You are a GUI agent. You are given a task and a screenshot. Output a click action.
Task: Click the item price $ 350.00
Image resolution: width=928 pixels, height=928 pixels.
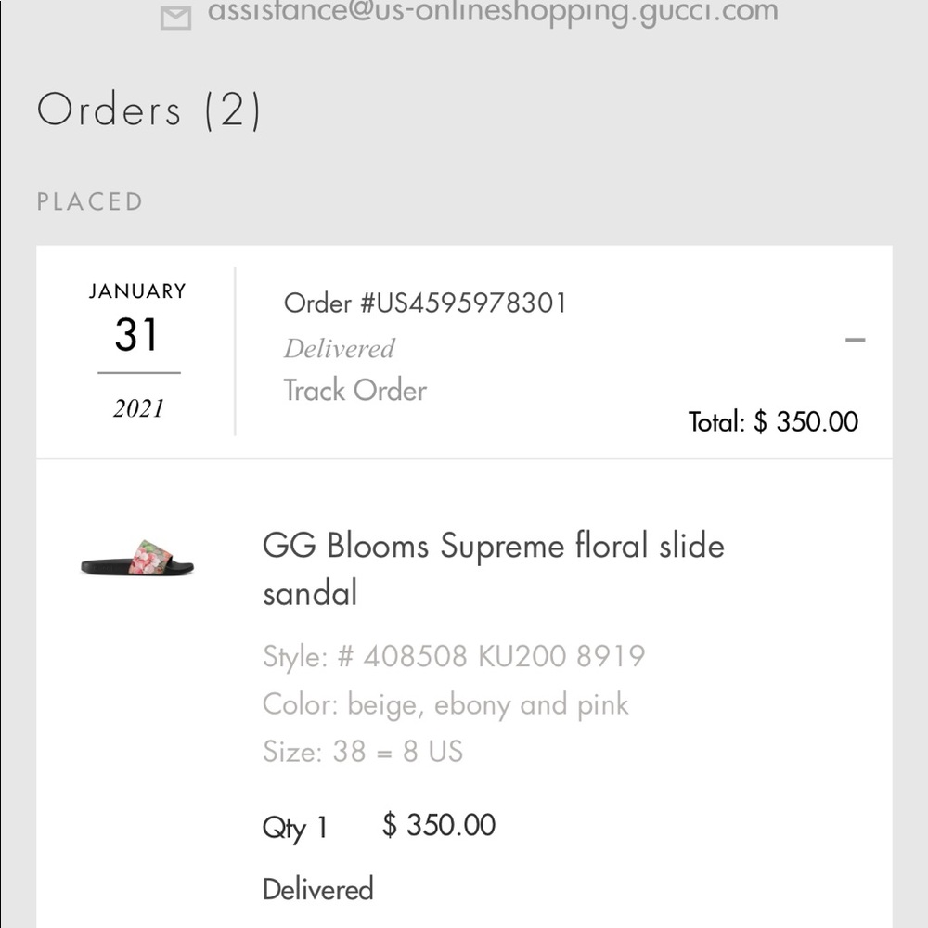[x=439, y=825]
